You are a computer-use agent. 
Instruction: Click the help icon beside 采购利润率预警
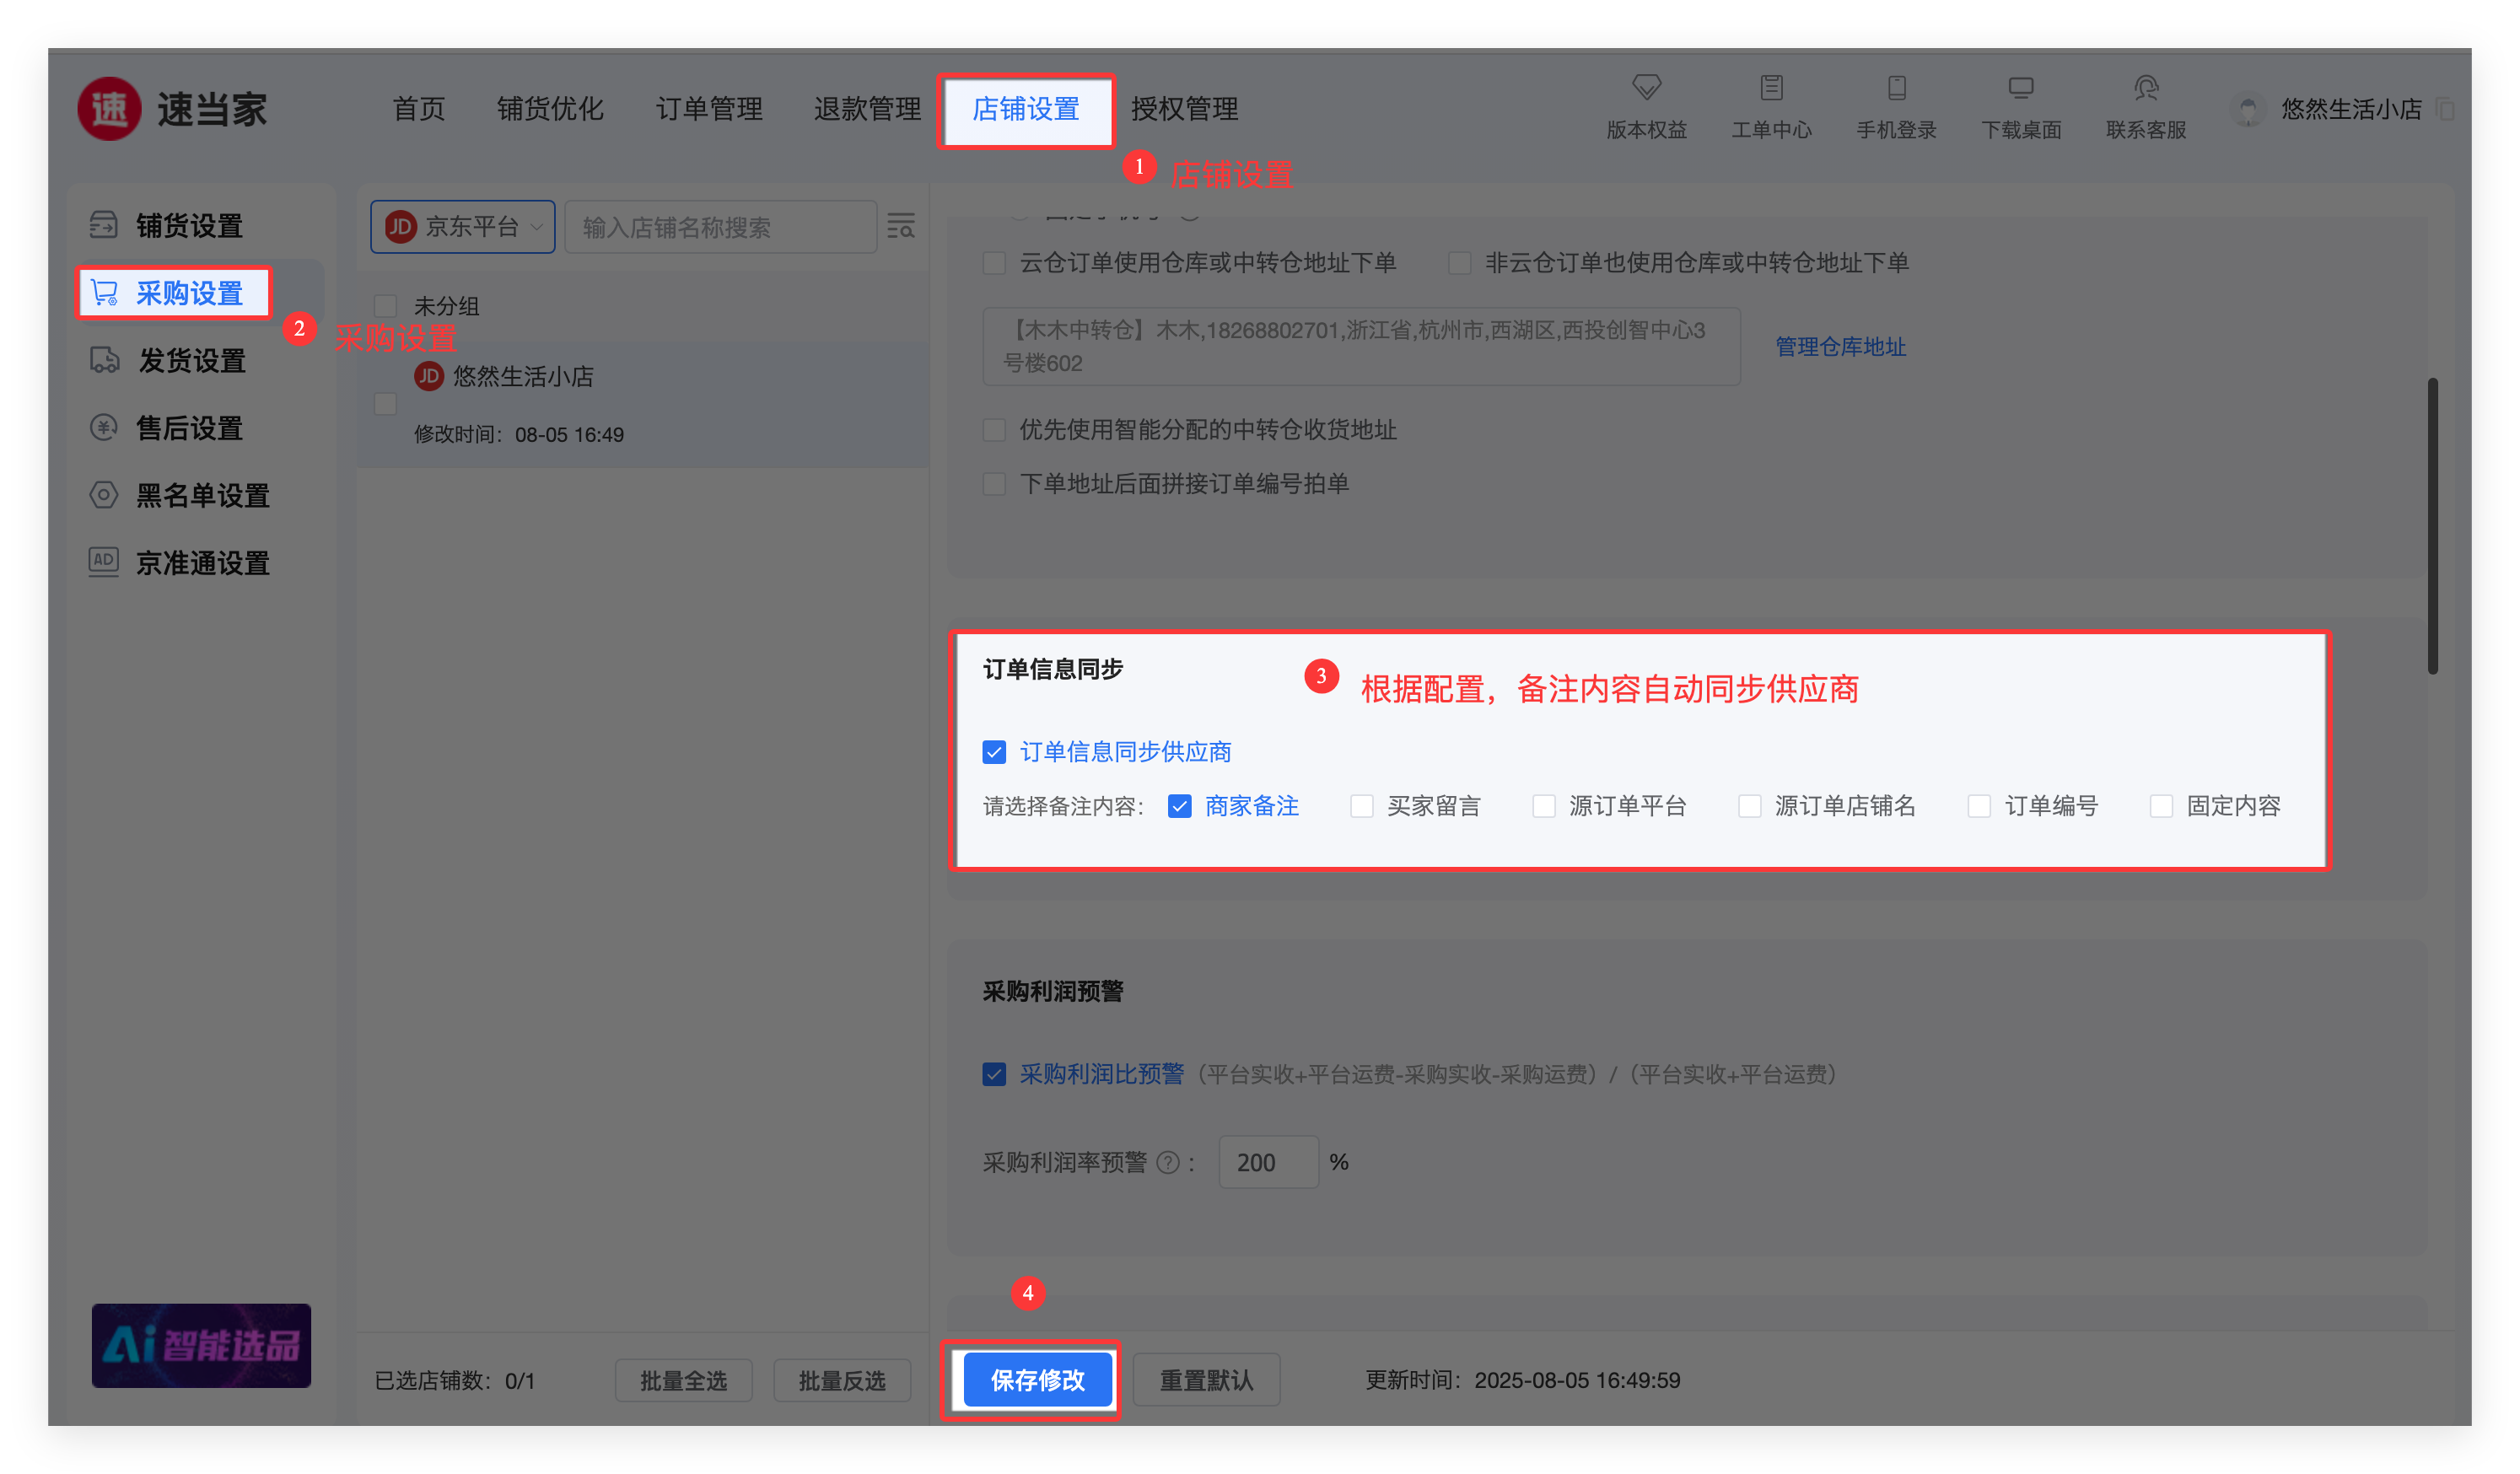pos(1167,1162)
